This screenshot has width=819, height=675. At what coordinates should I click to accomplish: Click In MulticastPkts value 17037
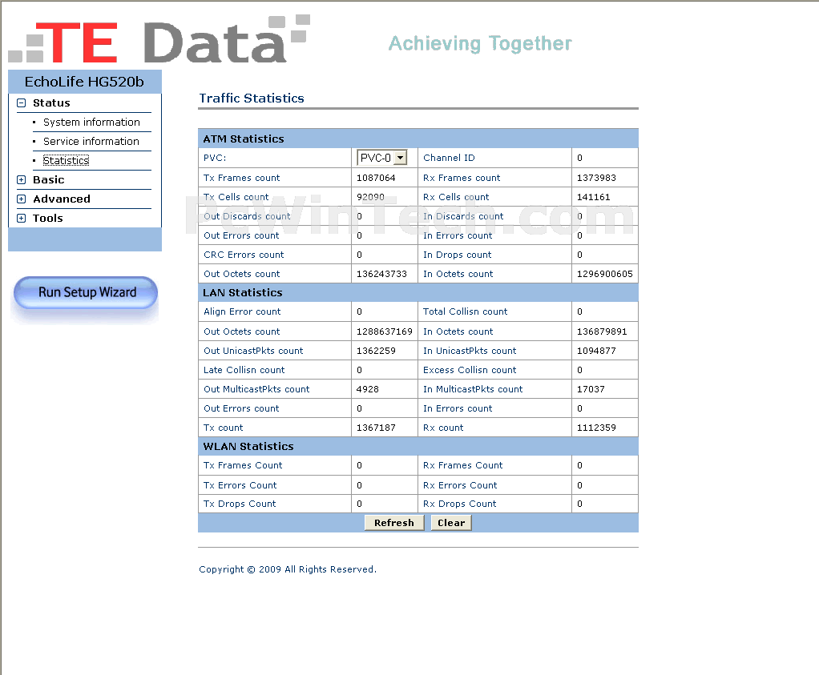[x=591, y=389]
